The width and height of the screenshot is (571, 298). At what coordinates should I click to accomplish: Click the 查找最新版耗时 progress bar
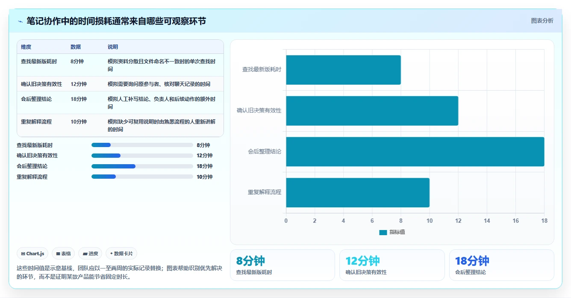tap(142, 145)
